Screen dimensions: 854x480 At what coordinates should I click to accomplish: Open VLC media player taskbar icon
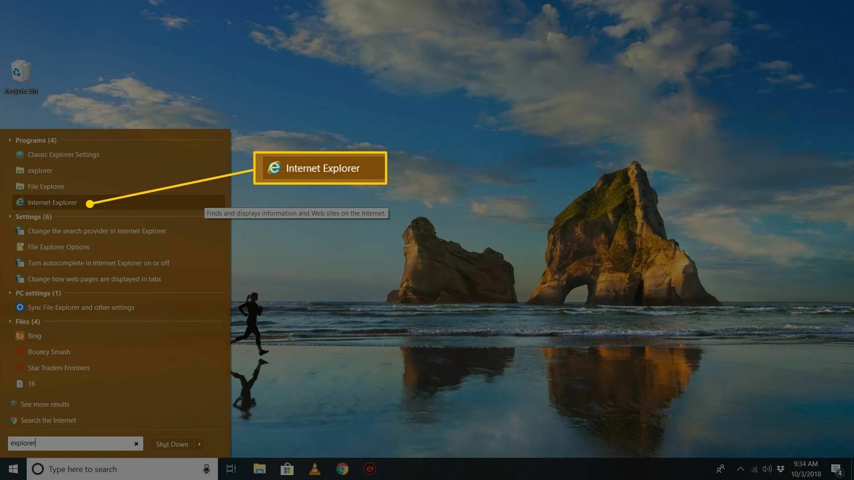tap(314, 469)
